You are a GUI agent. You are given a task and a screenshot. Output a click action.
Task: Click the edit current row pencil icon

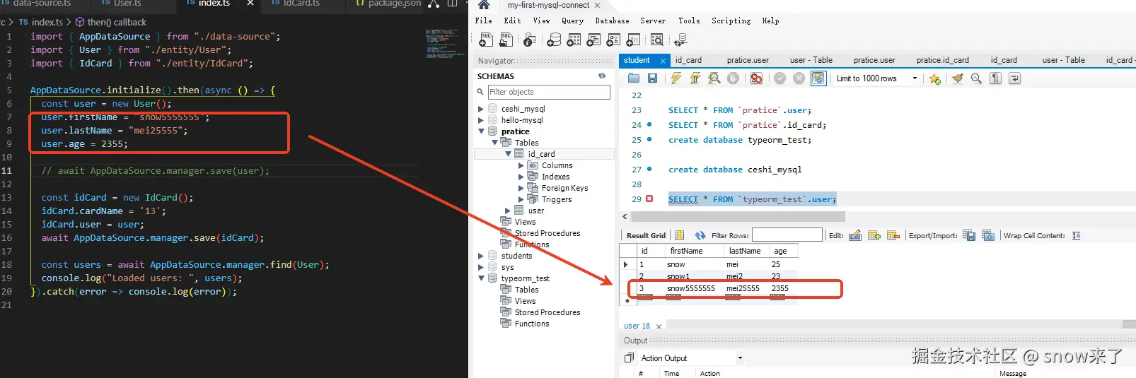[x=854, y=235]
